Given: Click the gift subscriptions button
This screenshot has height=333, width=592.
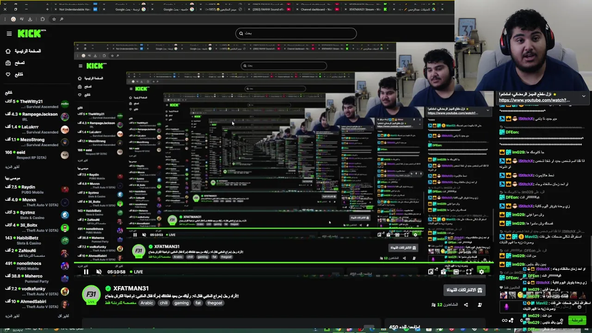Looking at the screenshot, I should coord(464,290).
